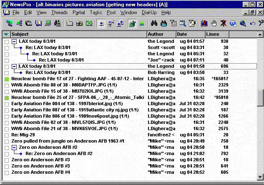This screenshot has width=264, height=185.
Task: Toggle the green marker on Neuclear bomb File 17
Action: click(x=6, y=79)
